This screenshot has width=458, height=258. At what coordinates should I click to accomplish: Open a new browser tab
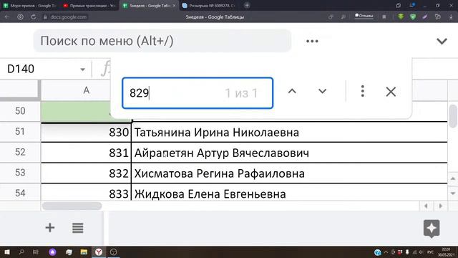click(247, 5)
